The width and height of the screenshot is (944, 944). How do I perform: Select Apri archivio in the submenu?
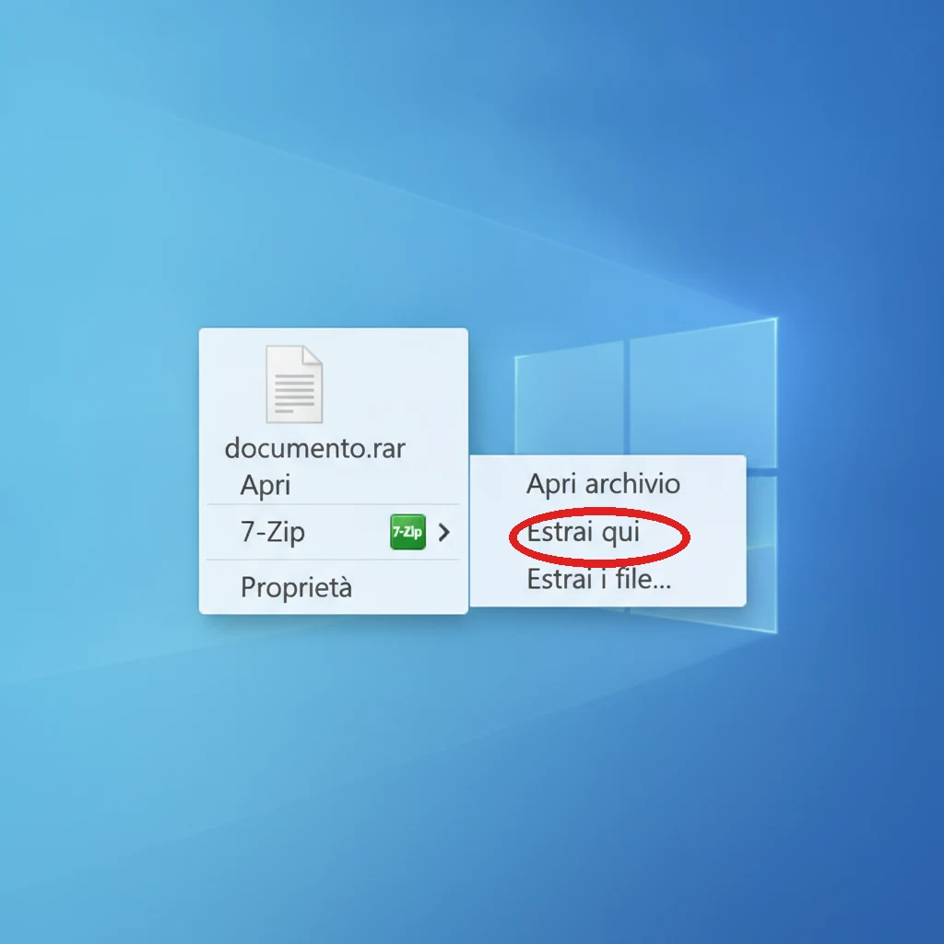[x=603, y=484]
